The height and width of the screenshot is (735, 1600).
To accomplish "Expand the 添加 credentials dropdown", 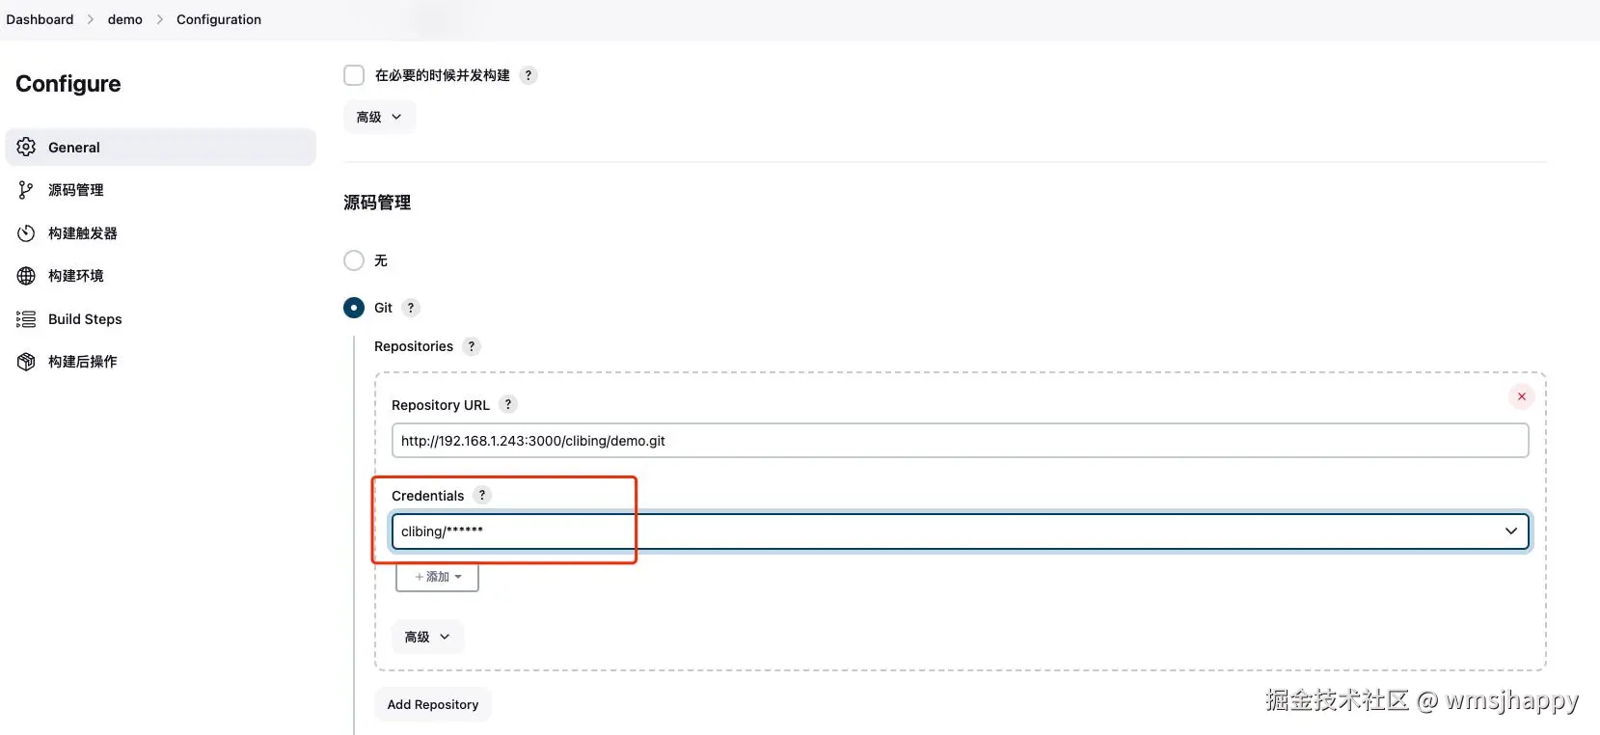I will 438,577.
